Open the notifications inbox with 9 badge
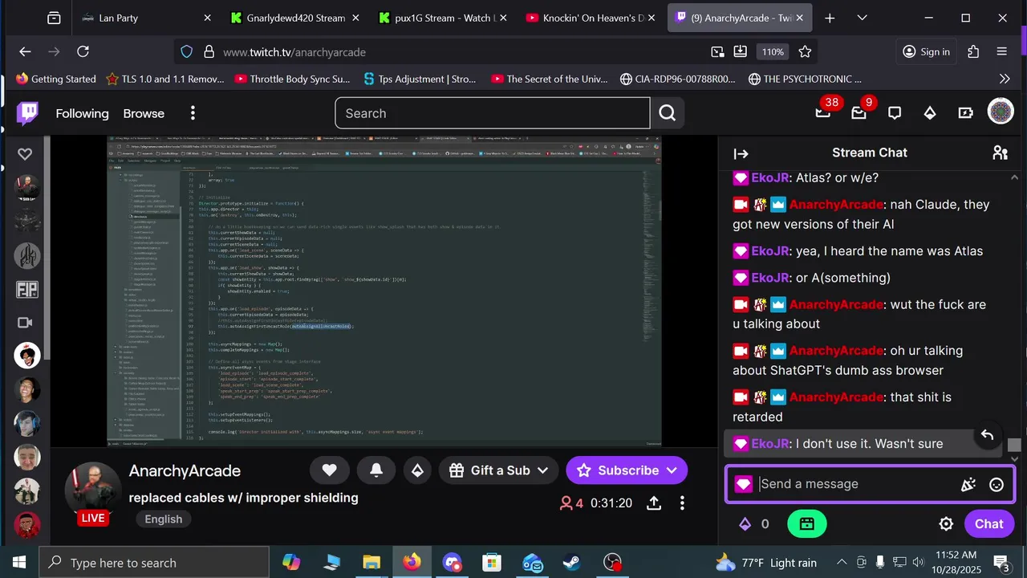This screenshot has height=578, width=1027. [859, 112]
